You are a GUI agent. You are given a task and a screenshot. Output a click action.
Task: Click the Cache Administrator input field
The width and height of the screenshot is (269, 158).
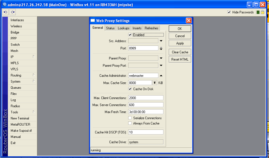[x=143, y=76]
